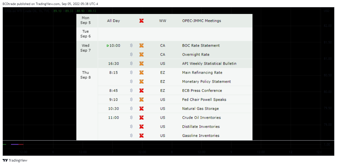Click the WW currency code

pyautogui.click(x=163, y=21)
